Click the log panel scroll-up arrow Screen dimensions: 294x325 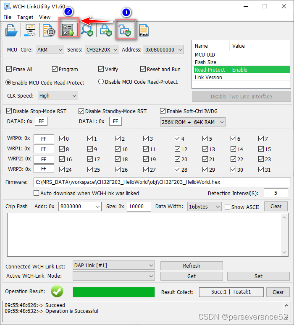pyautogui.click(x=286, y=305)
